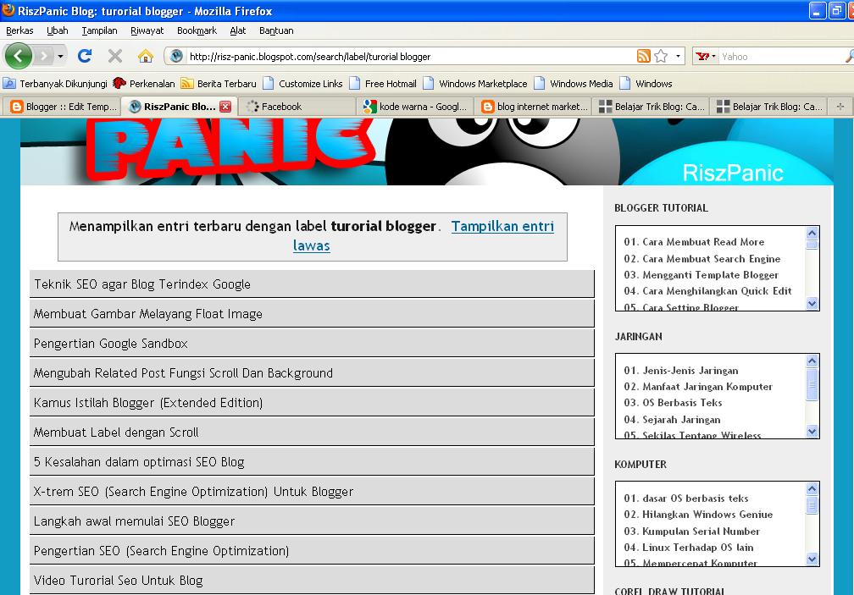The height and width of the screenshot is (595, 854).
Task: Open the Tampilan menu
Action: [x=99, y=30]
